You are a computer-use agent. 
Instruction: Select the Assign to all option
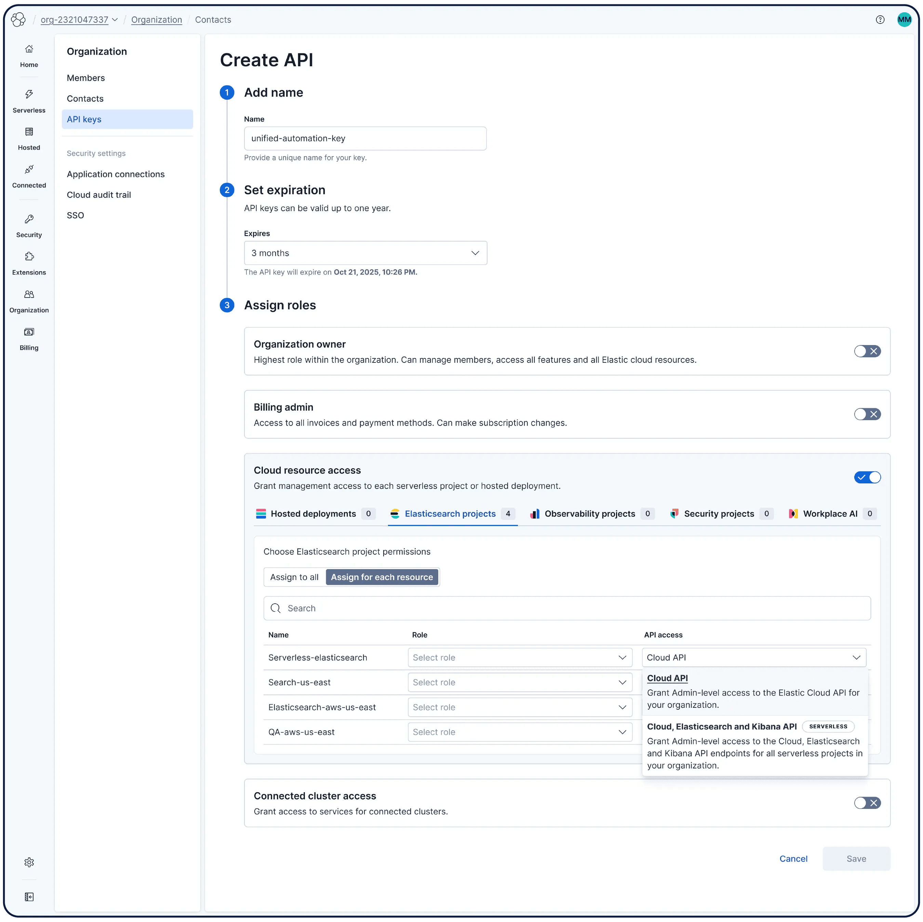pyautogui.click(x=294, y=577)
